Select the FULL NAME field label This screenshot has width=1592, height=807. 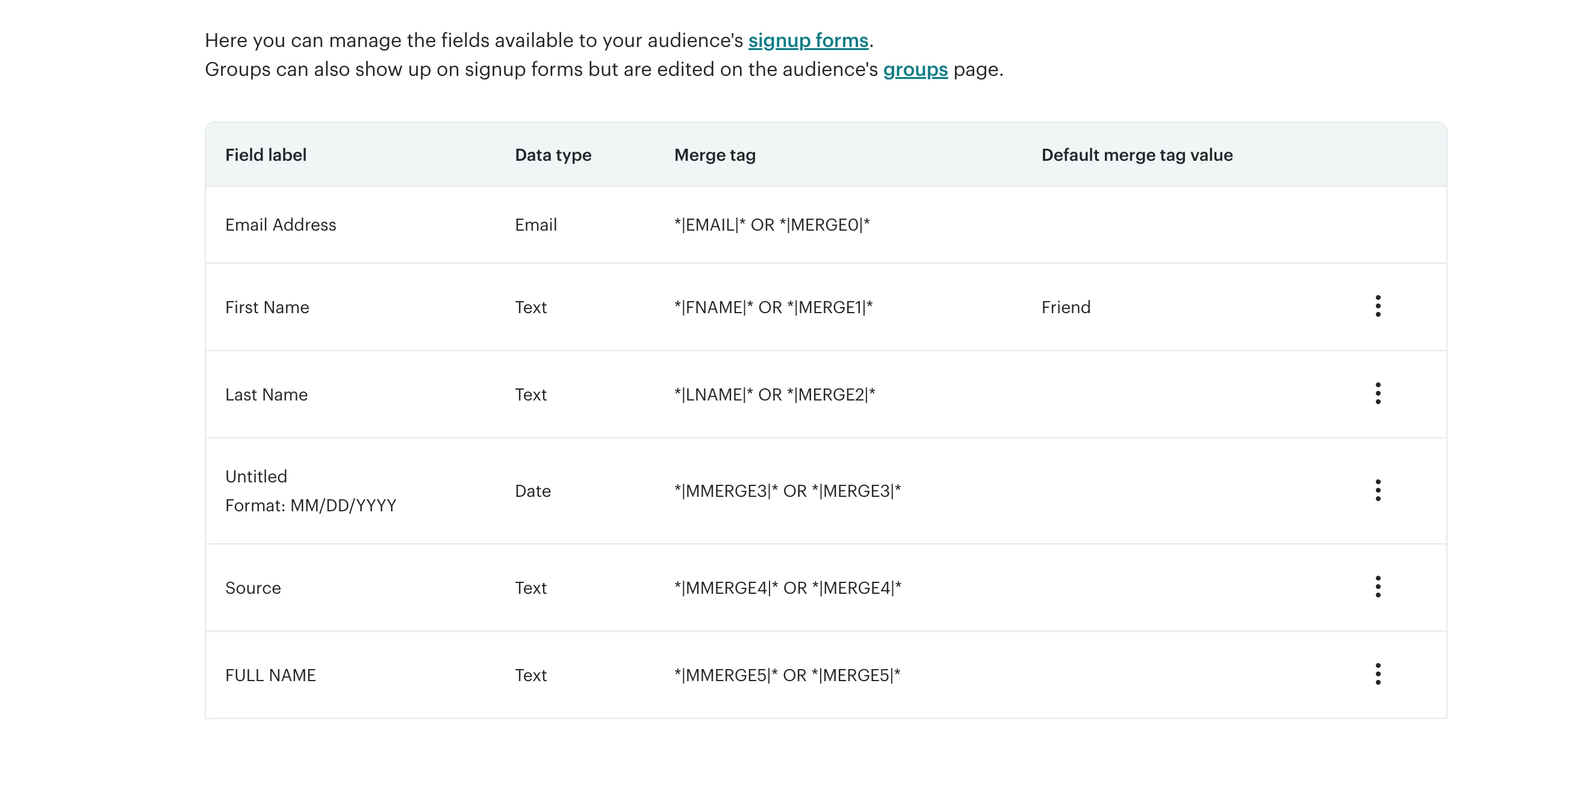270,675
